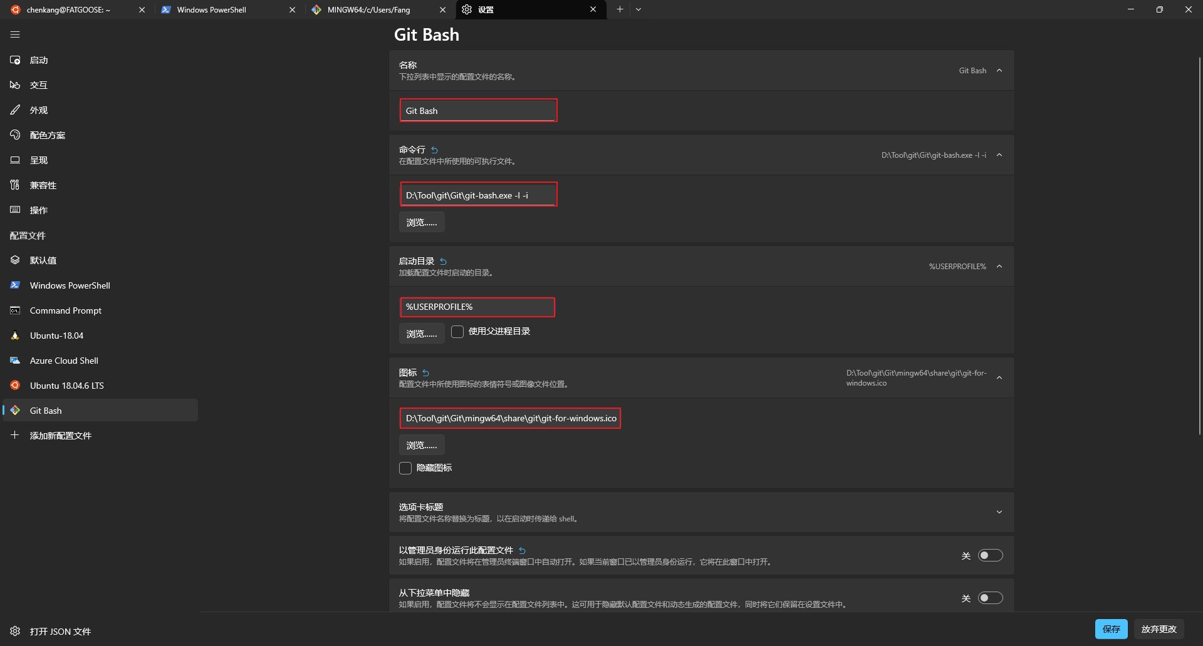1203x646 pixels.
Task: Select Command Prompt profile
Action: click(100, 310)
